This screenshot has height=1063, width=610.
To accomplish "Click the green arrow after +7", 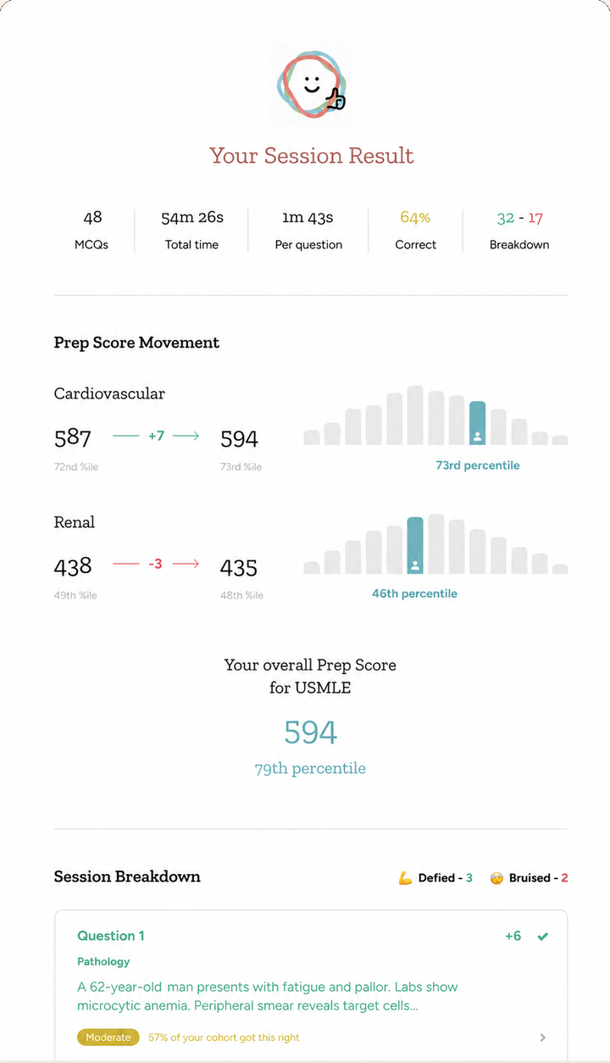I will (x=185, y=436).
